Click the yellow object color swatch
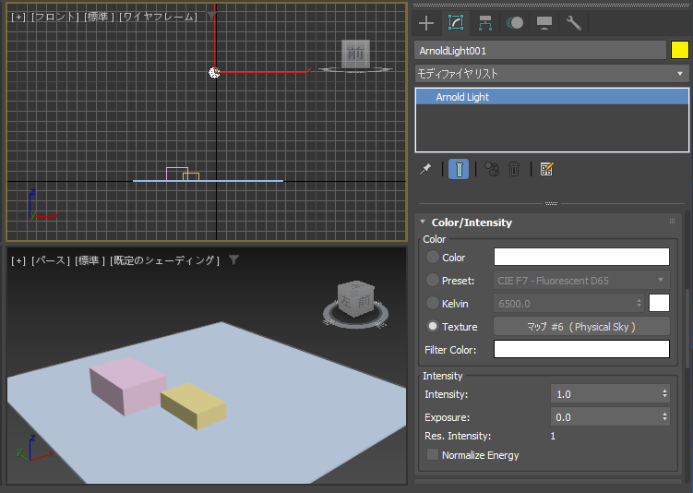Screen dimensions: 693x493 click(x=679, y=50)
